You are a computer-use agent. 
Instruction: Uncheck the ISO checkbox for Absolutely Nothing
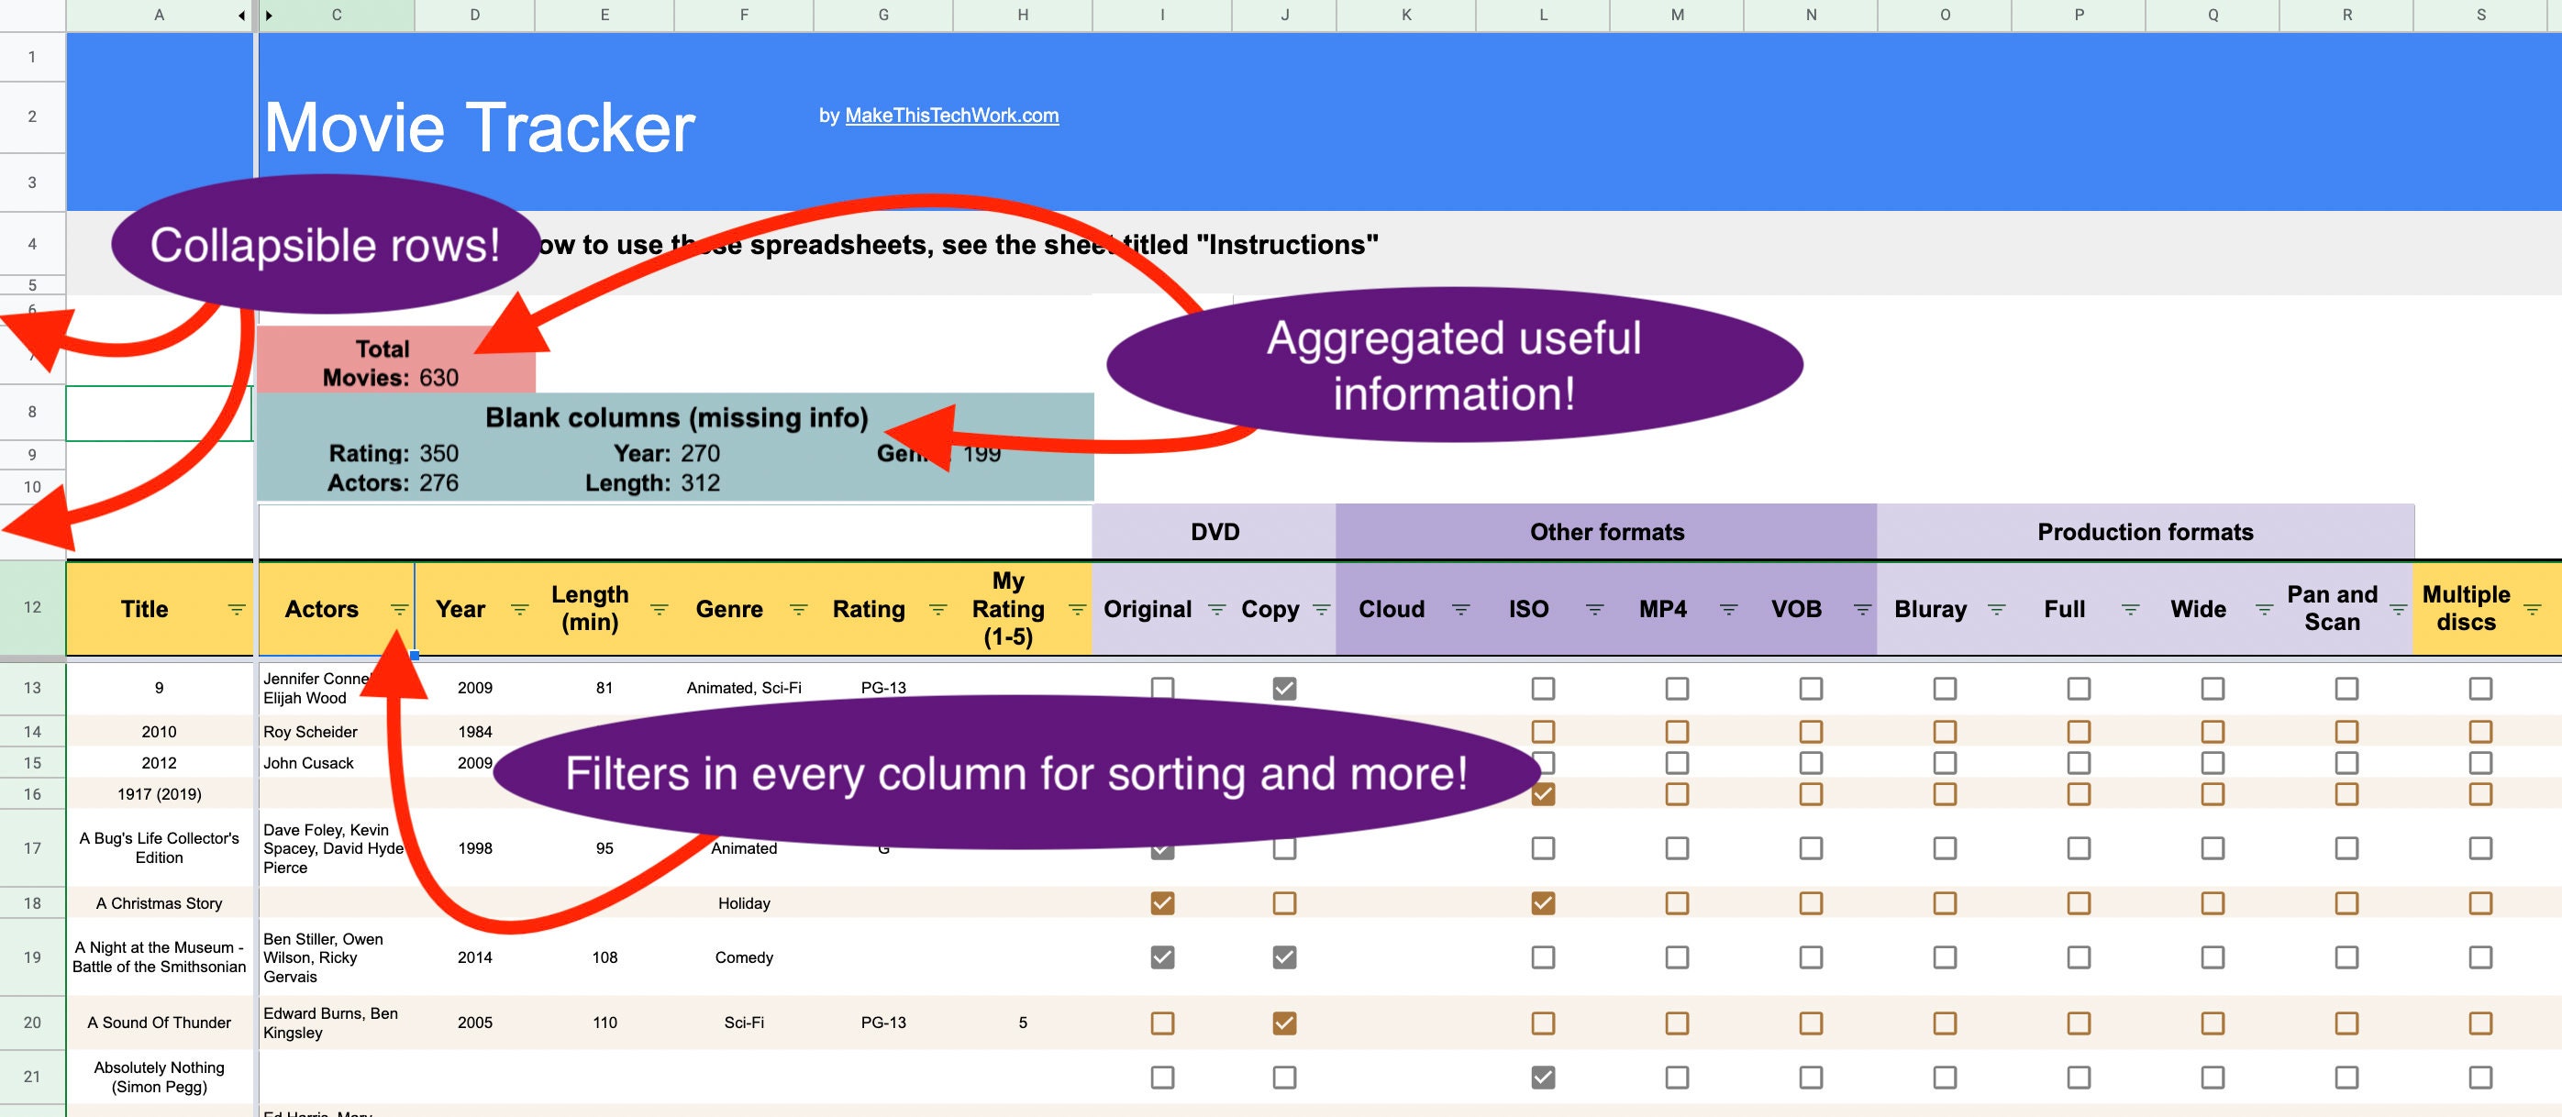tap(1544, 1078)
